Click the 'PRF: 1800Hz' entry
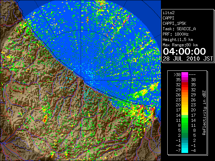 pos(175,34)
